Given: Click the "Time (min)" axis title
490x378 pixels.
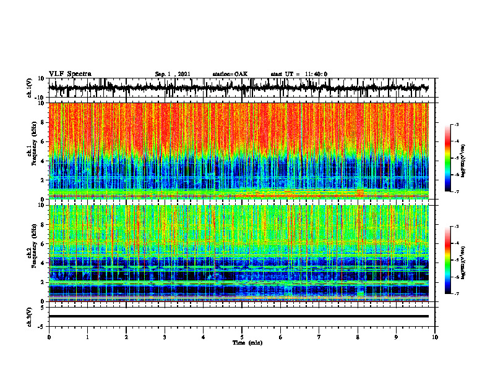Looking at the screenshot, I should coord(247,343).
